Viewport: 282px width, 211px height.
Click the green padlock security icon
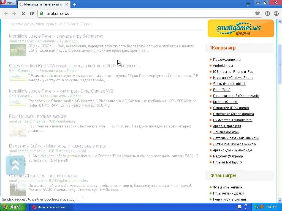[x=42, y=13]
